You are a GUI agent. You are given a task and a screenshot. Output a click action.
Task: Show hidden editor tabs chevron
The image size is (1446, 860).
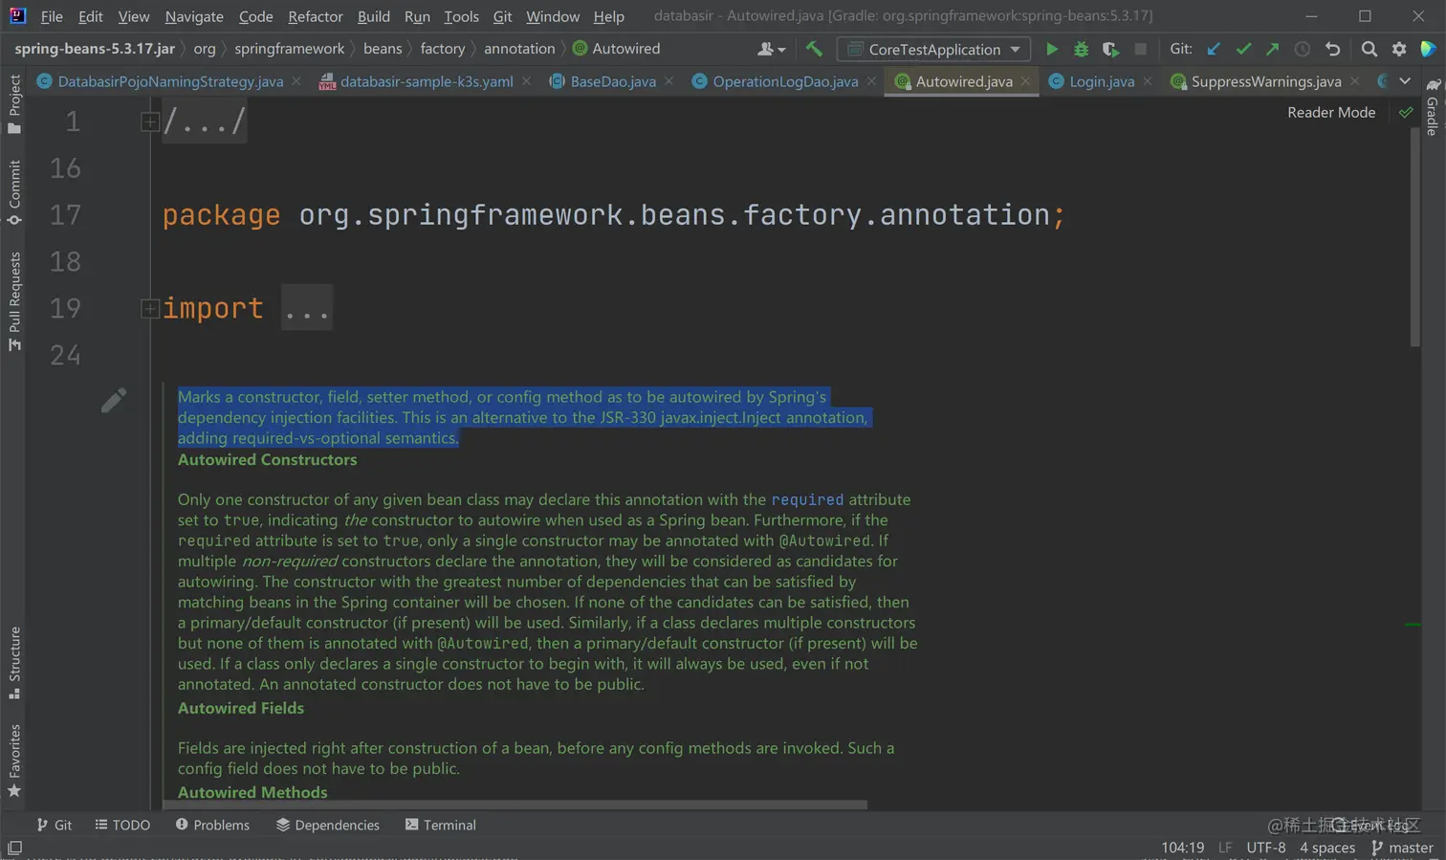[1404, 81]
